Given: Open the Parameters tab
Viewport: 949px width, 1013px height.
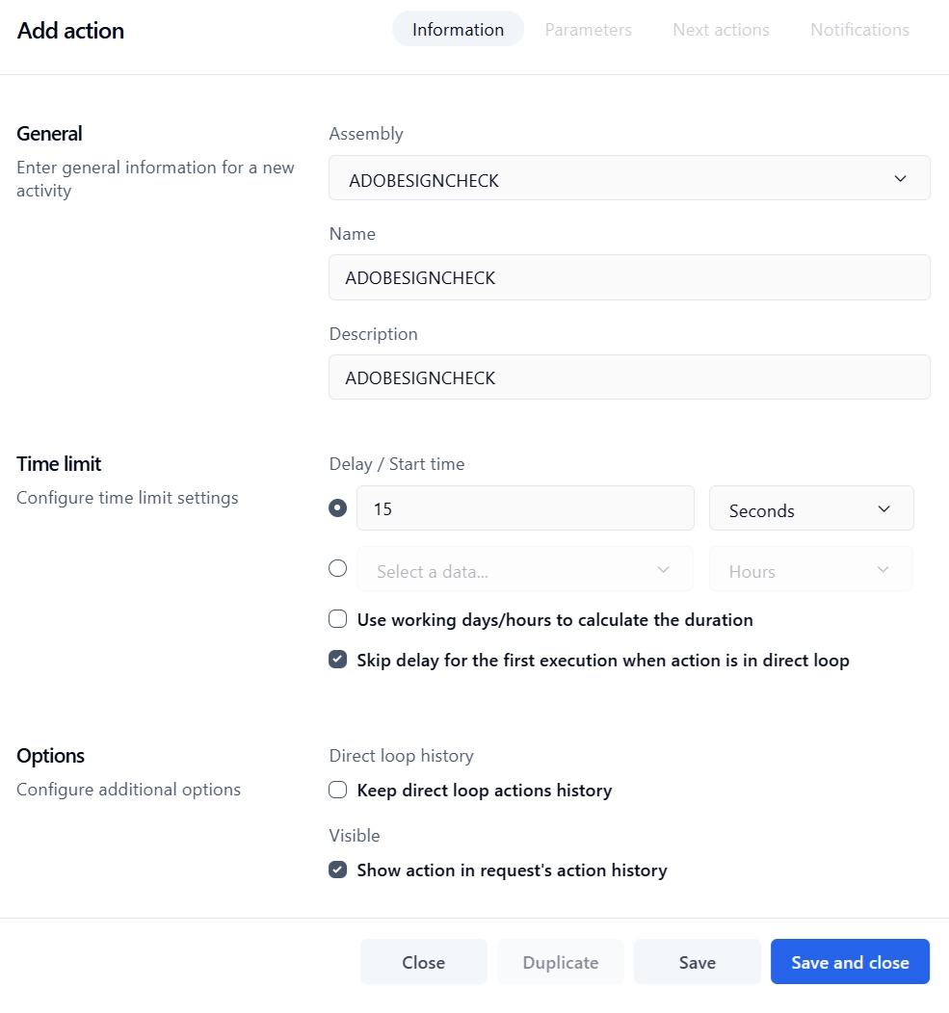Looking at the screenshot, I should click(x=588, y=30).
